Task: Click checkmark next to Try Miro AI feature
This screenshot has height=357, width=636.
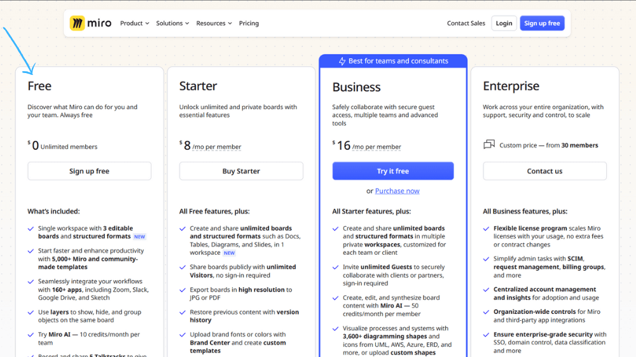Action: [x=31, y=335]
